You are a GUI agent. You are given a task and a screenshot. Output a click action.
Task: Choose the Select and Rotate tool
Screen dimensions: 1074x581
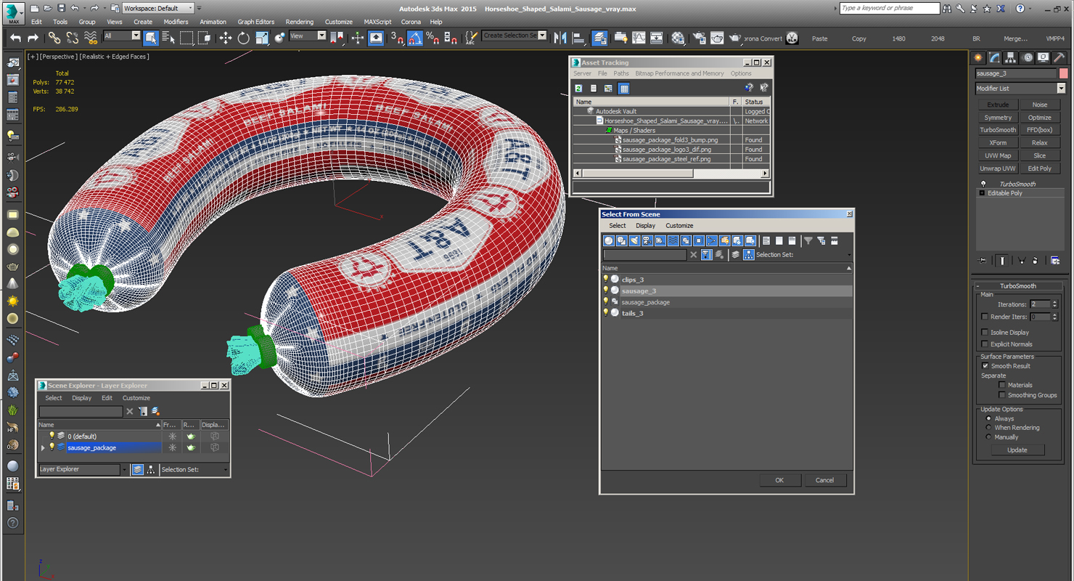244,38
